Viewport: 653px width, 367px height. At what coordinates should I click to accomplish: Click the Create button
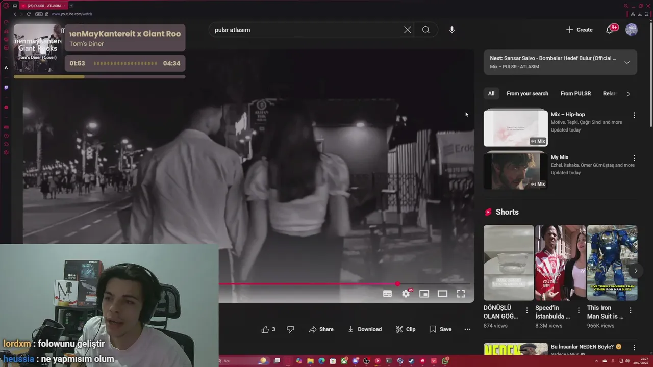(x=580, y=30)
